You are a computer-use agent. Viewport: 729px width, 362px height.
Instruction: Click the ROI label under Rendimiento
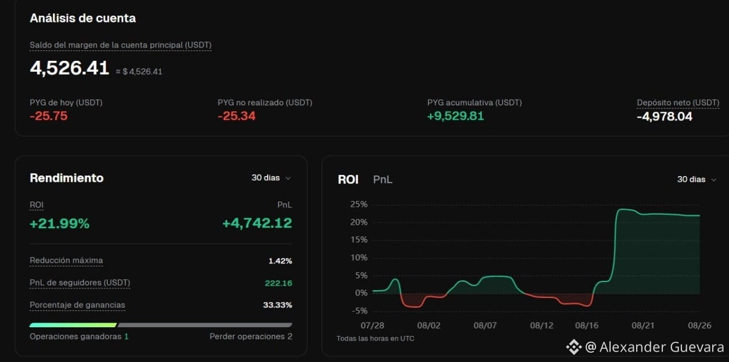(37, 205)
